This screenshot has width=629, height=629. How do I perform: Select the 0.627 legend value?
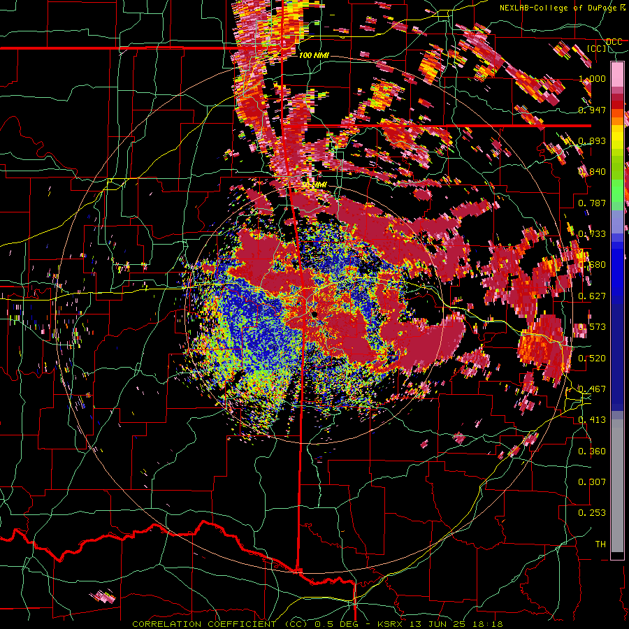tap(593, 296)
